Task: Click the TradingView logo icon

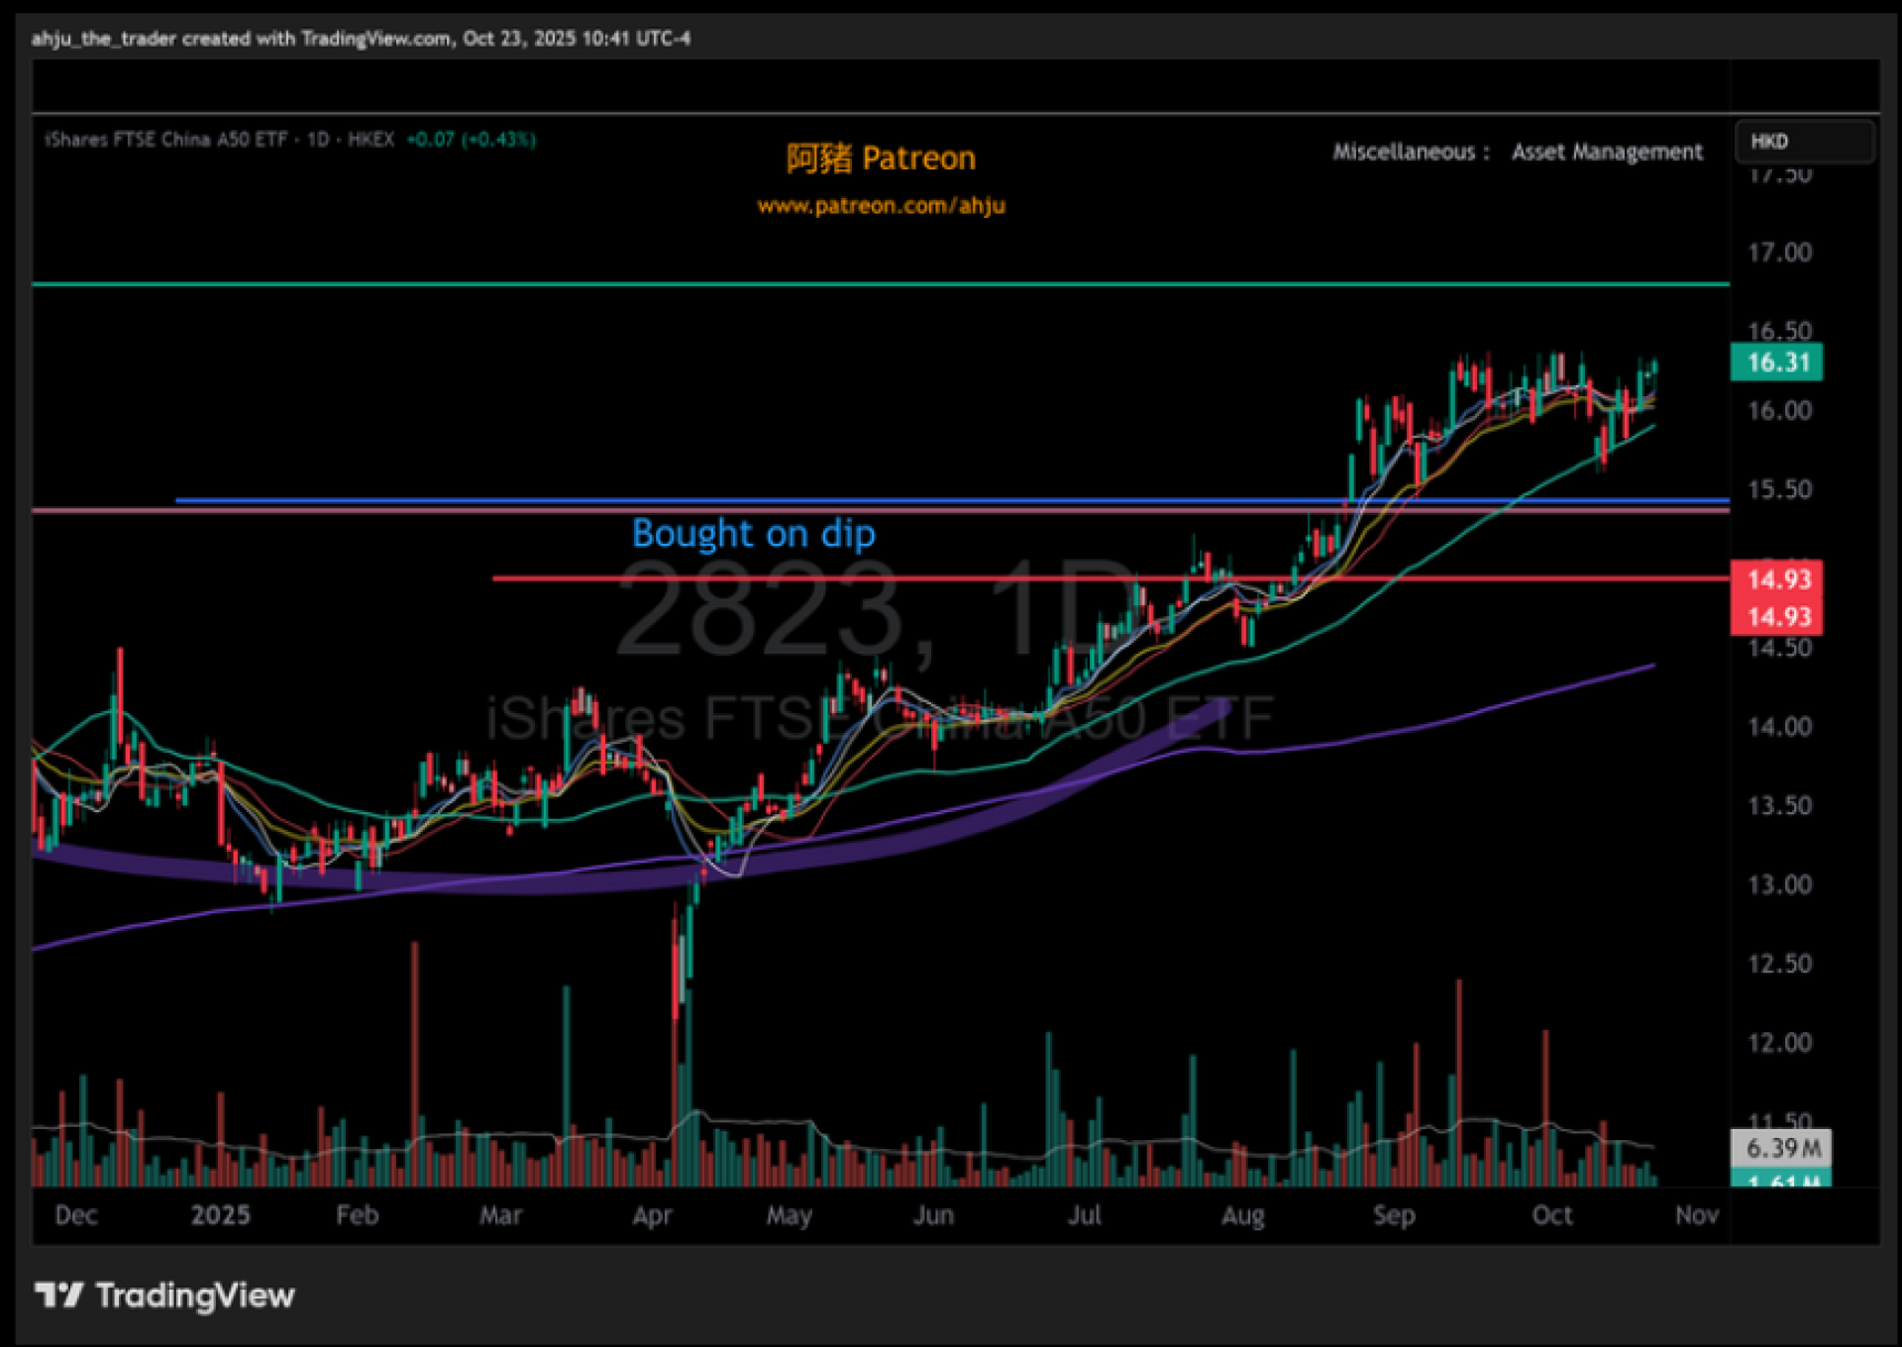Action: (x=58, y=1295)
